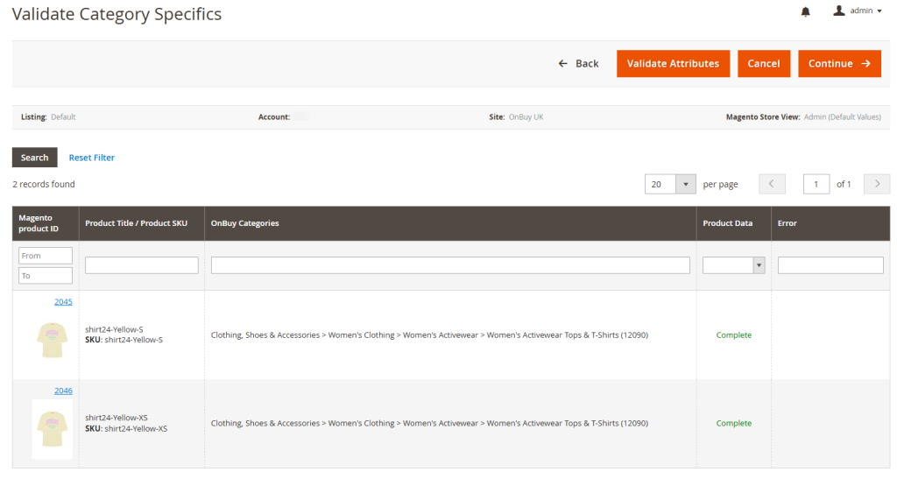Click the Cancel button
The image size is (897, 493).
point(763,64)
